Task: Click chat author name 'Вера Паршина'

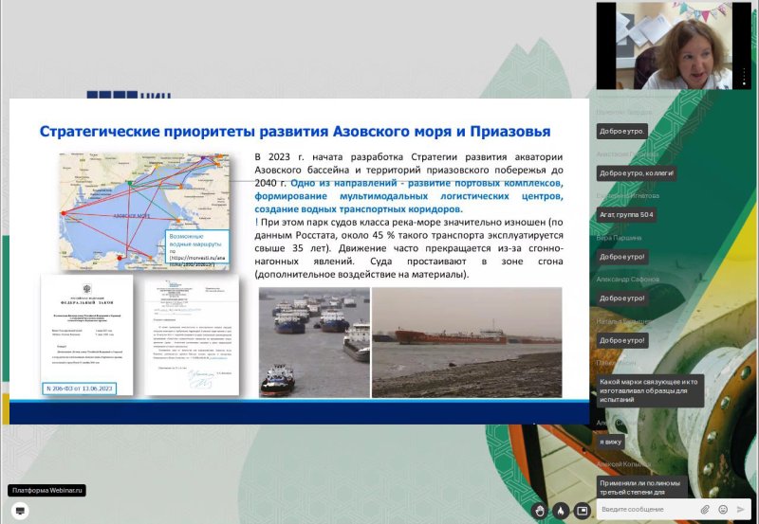Action: 620,237
